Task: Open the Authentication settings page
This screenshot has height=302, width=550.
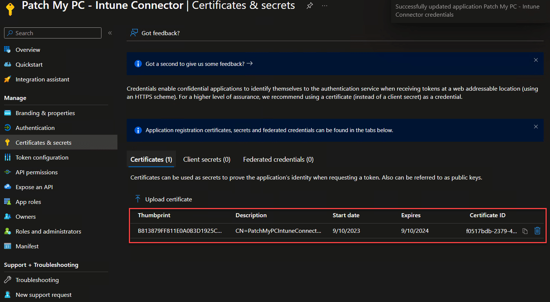Action: click(x=35, y=128)
